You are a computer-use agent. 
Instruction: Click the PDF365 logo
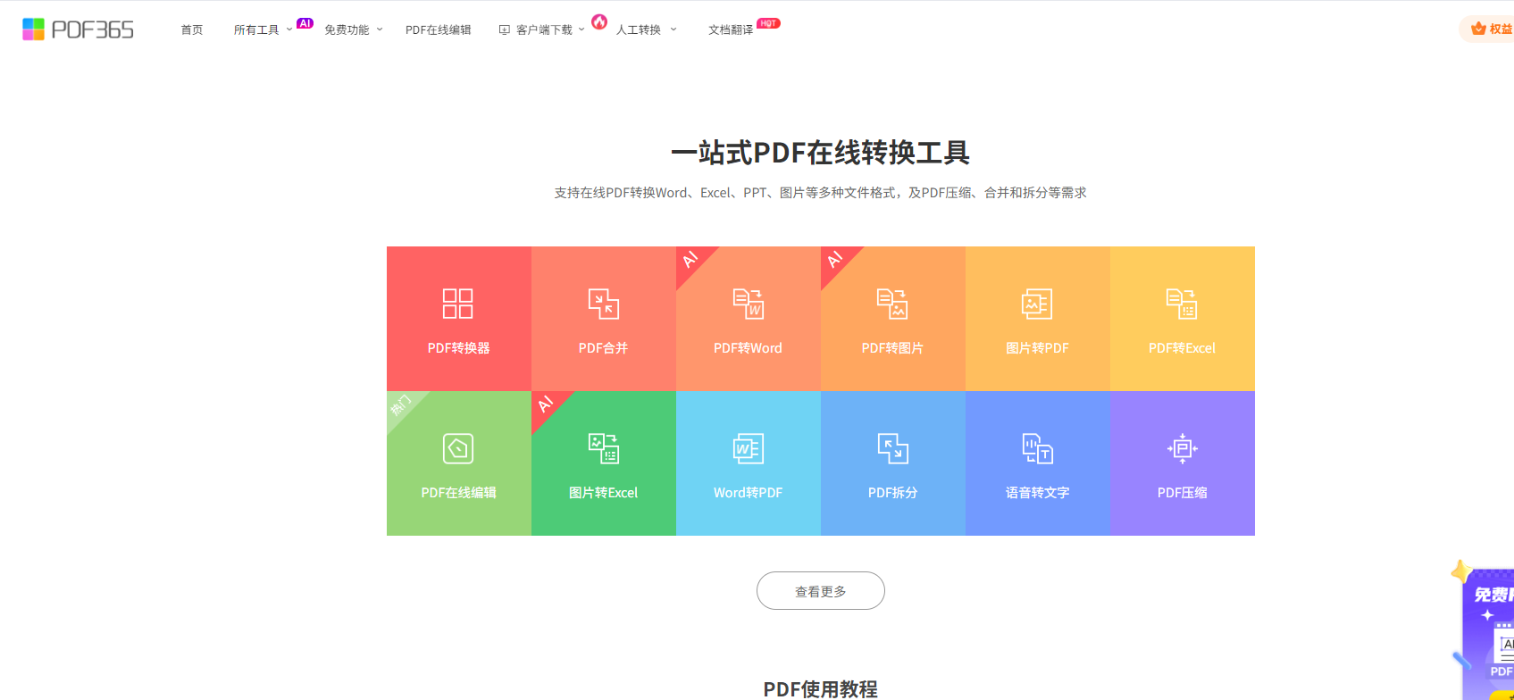click(x=79, y=29)
